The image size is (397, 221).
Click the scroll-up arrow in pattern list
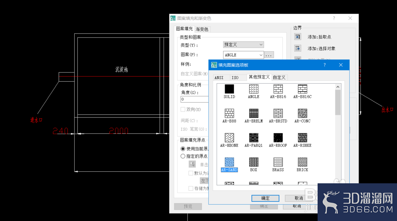pyautogui.click(x=338, y=87)
